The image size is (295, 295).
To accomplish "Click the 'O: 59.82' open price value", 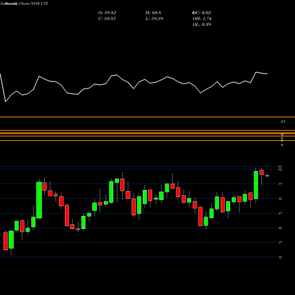I will click(x=107, y=13).
